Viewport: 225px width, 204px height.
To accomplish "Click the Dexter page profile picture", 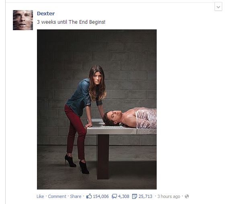I will [x=23, y=20].
